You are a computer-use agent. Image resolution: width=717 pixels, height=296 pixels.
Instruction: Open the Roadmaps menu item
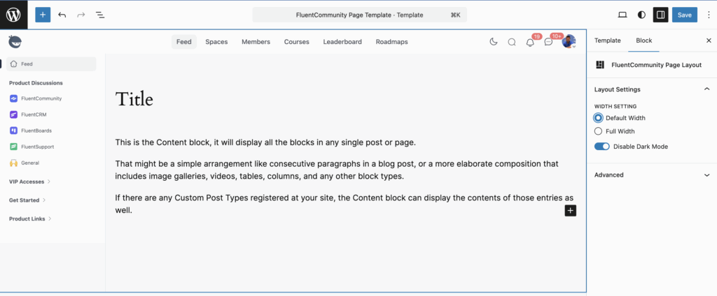[392, 41]
